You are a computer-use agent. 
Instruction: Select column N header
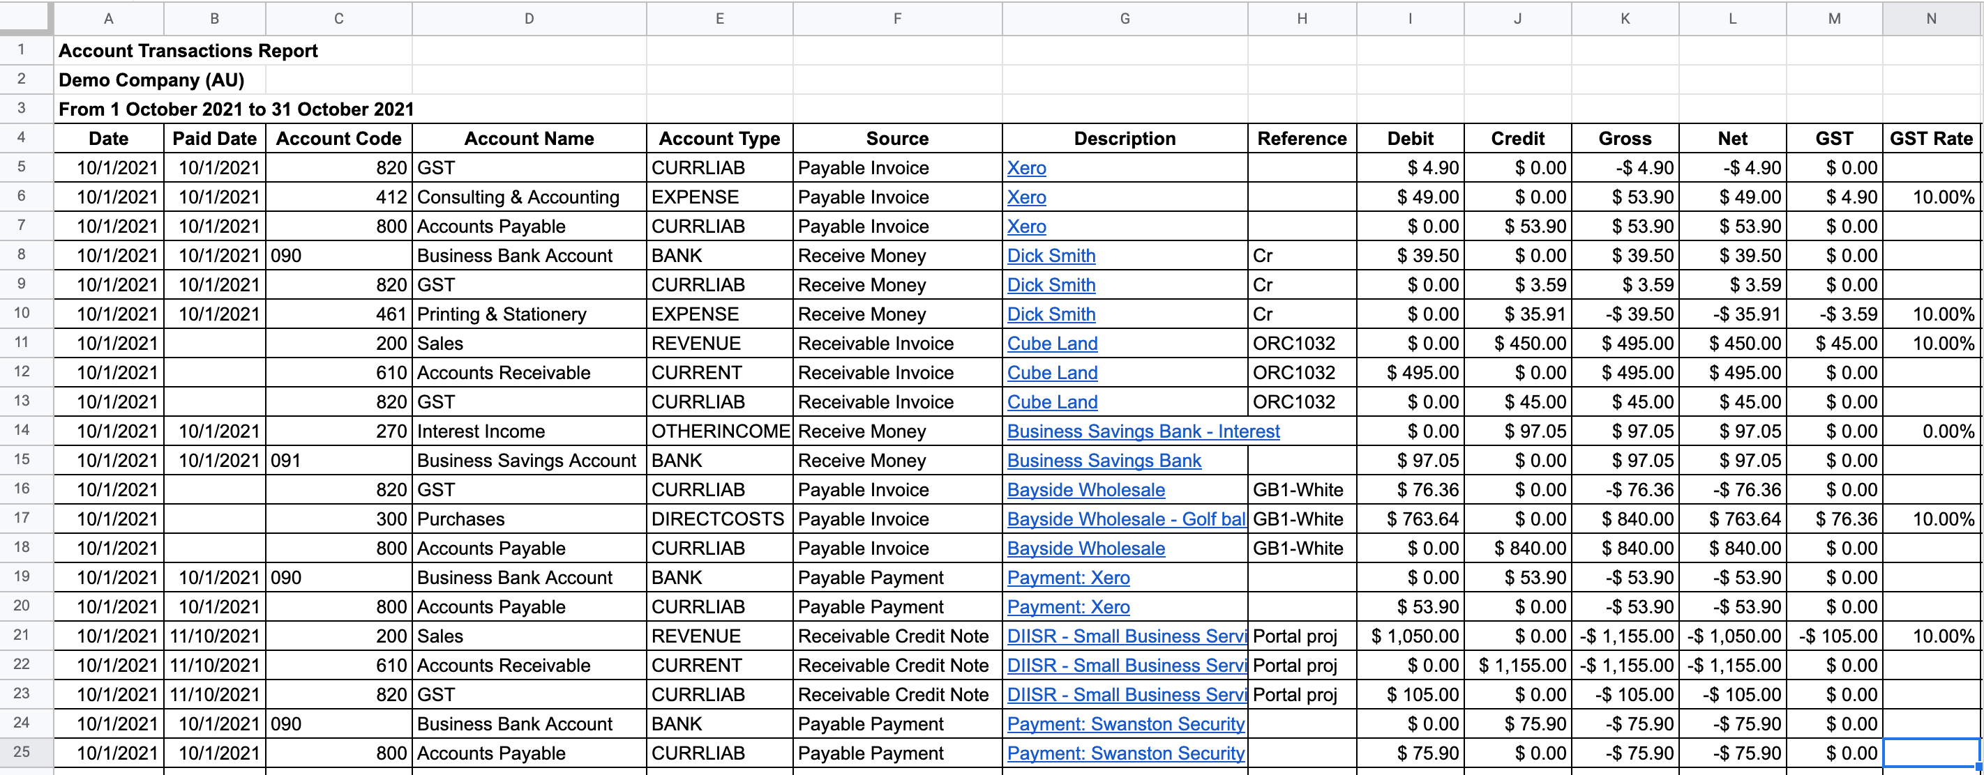(x=1931, y=19)
